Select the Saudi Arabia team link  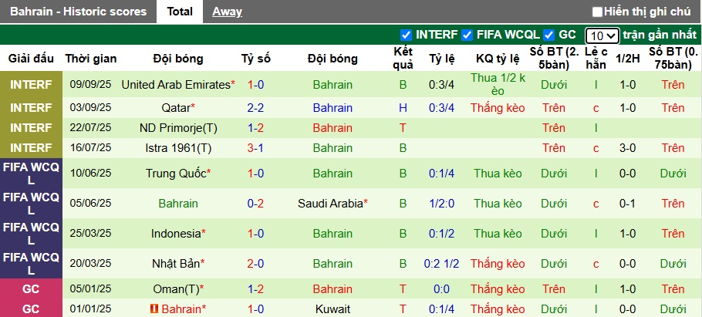[330, 204]
